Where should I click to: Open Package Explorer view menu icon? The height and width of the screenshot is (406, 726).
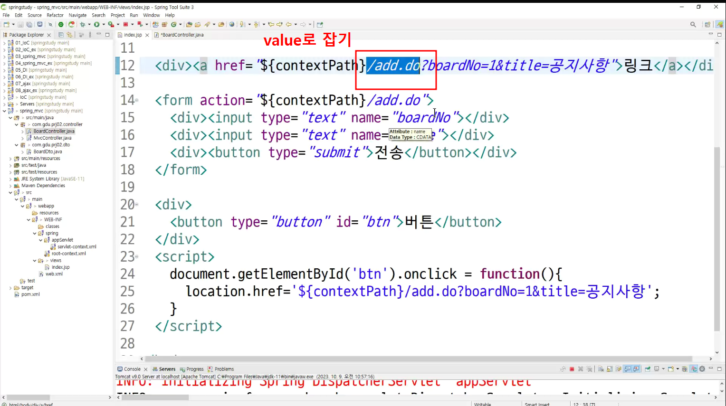(90, 35)
